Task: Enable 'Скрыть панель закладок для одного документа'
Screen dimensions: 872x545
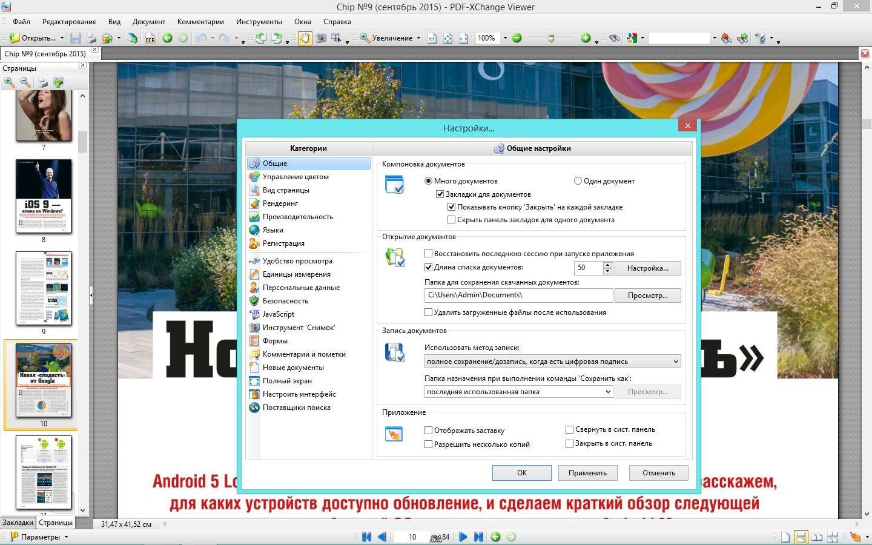Action: click(x=451, y=220)
